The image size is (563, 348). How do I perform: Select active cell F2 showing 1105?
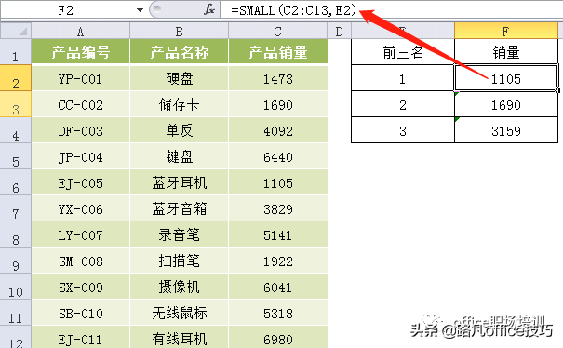(x=506, y=78)
